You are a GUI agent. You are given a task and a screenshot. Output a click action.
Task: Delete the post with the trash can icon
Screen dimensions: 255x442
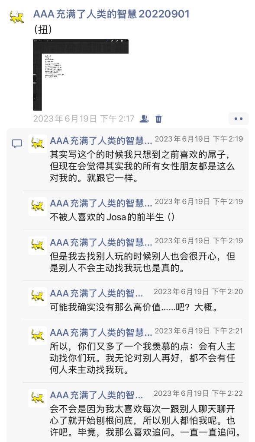click(x=159, y=119)
